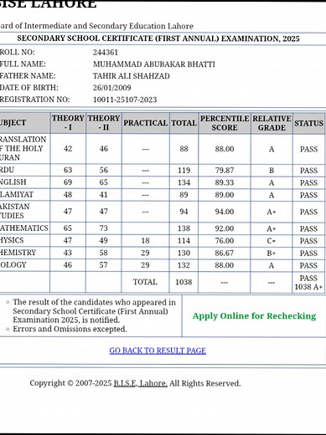This screenshot has width=326, height=435.
Task: Click the Secondary School Certificate examination heading
Action: 158,38
